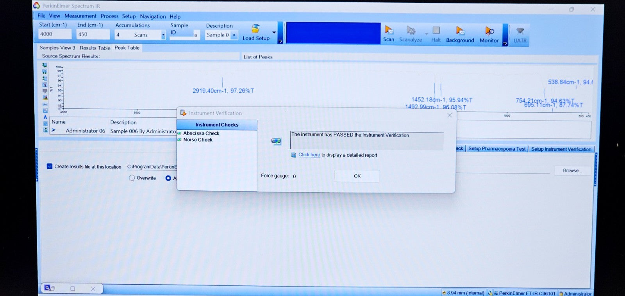Click the PerkinElmer Spectrum IR logo icon
625x296 pixels.
(x=37, y=5)
